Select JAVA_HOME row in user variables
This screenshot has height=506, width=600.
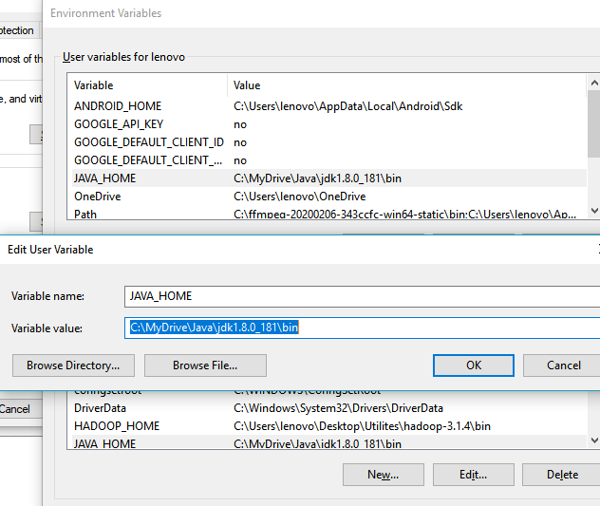tap(329, 178)
